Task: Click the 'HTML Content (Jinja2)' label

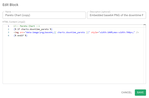Action: click(x=14, y=22)
